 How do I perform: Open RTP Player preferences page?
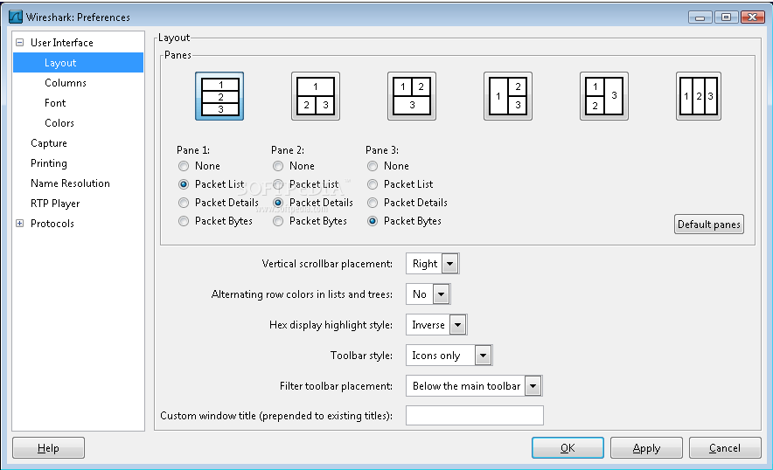[55, 204]
